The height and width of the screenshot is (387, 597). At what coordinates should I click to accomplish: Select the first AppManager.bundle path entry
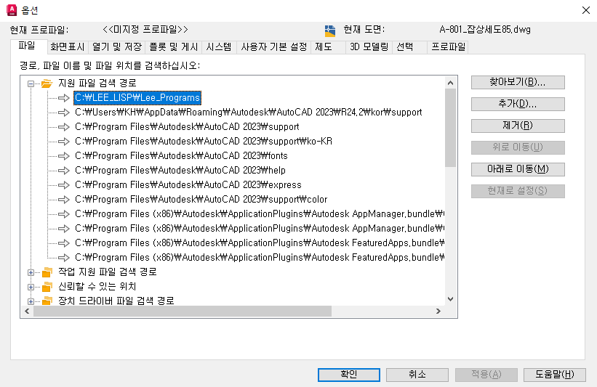(260, 214)
